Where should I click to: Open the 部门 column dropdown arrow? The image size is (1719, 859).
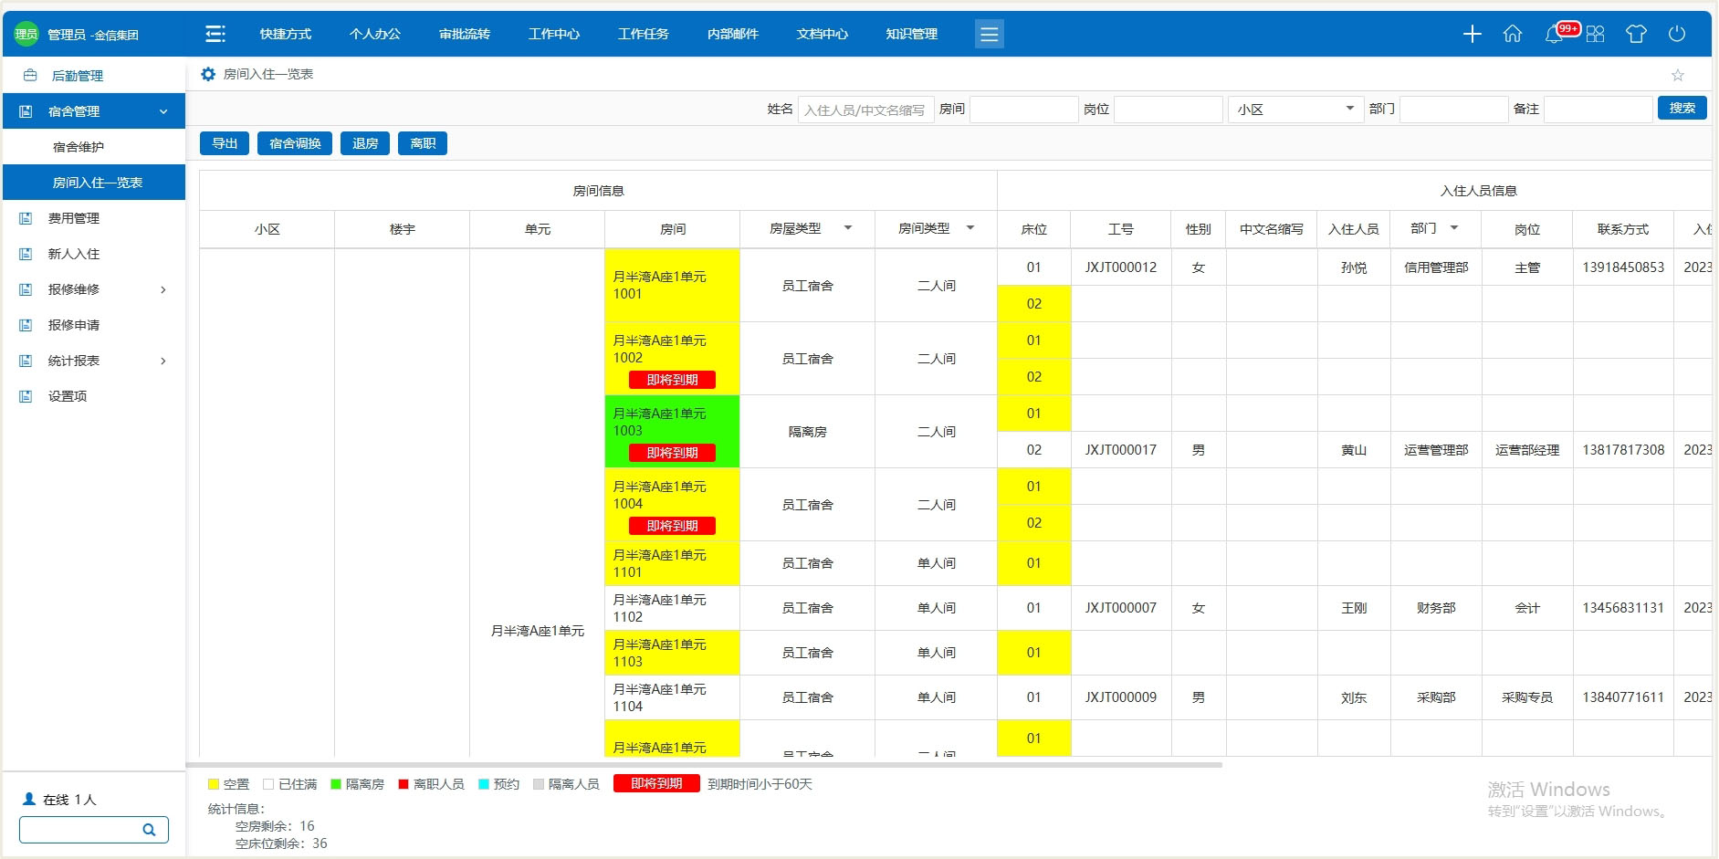pos(1455,229)
